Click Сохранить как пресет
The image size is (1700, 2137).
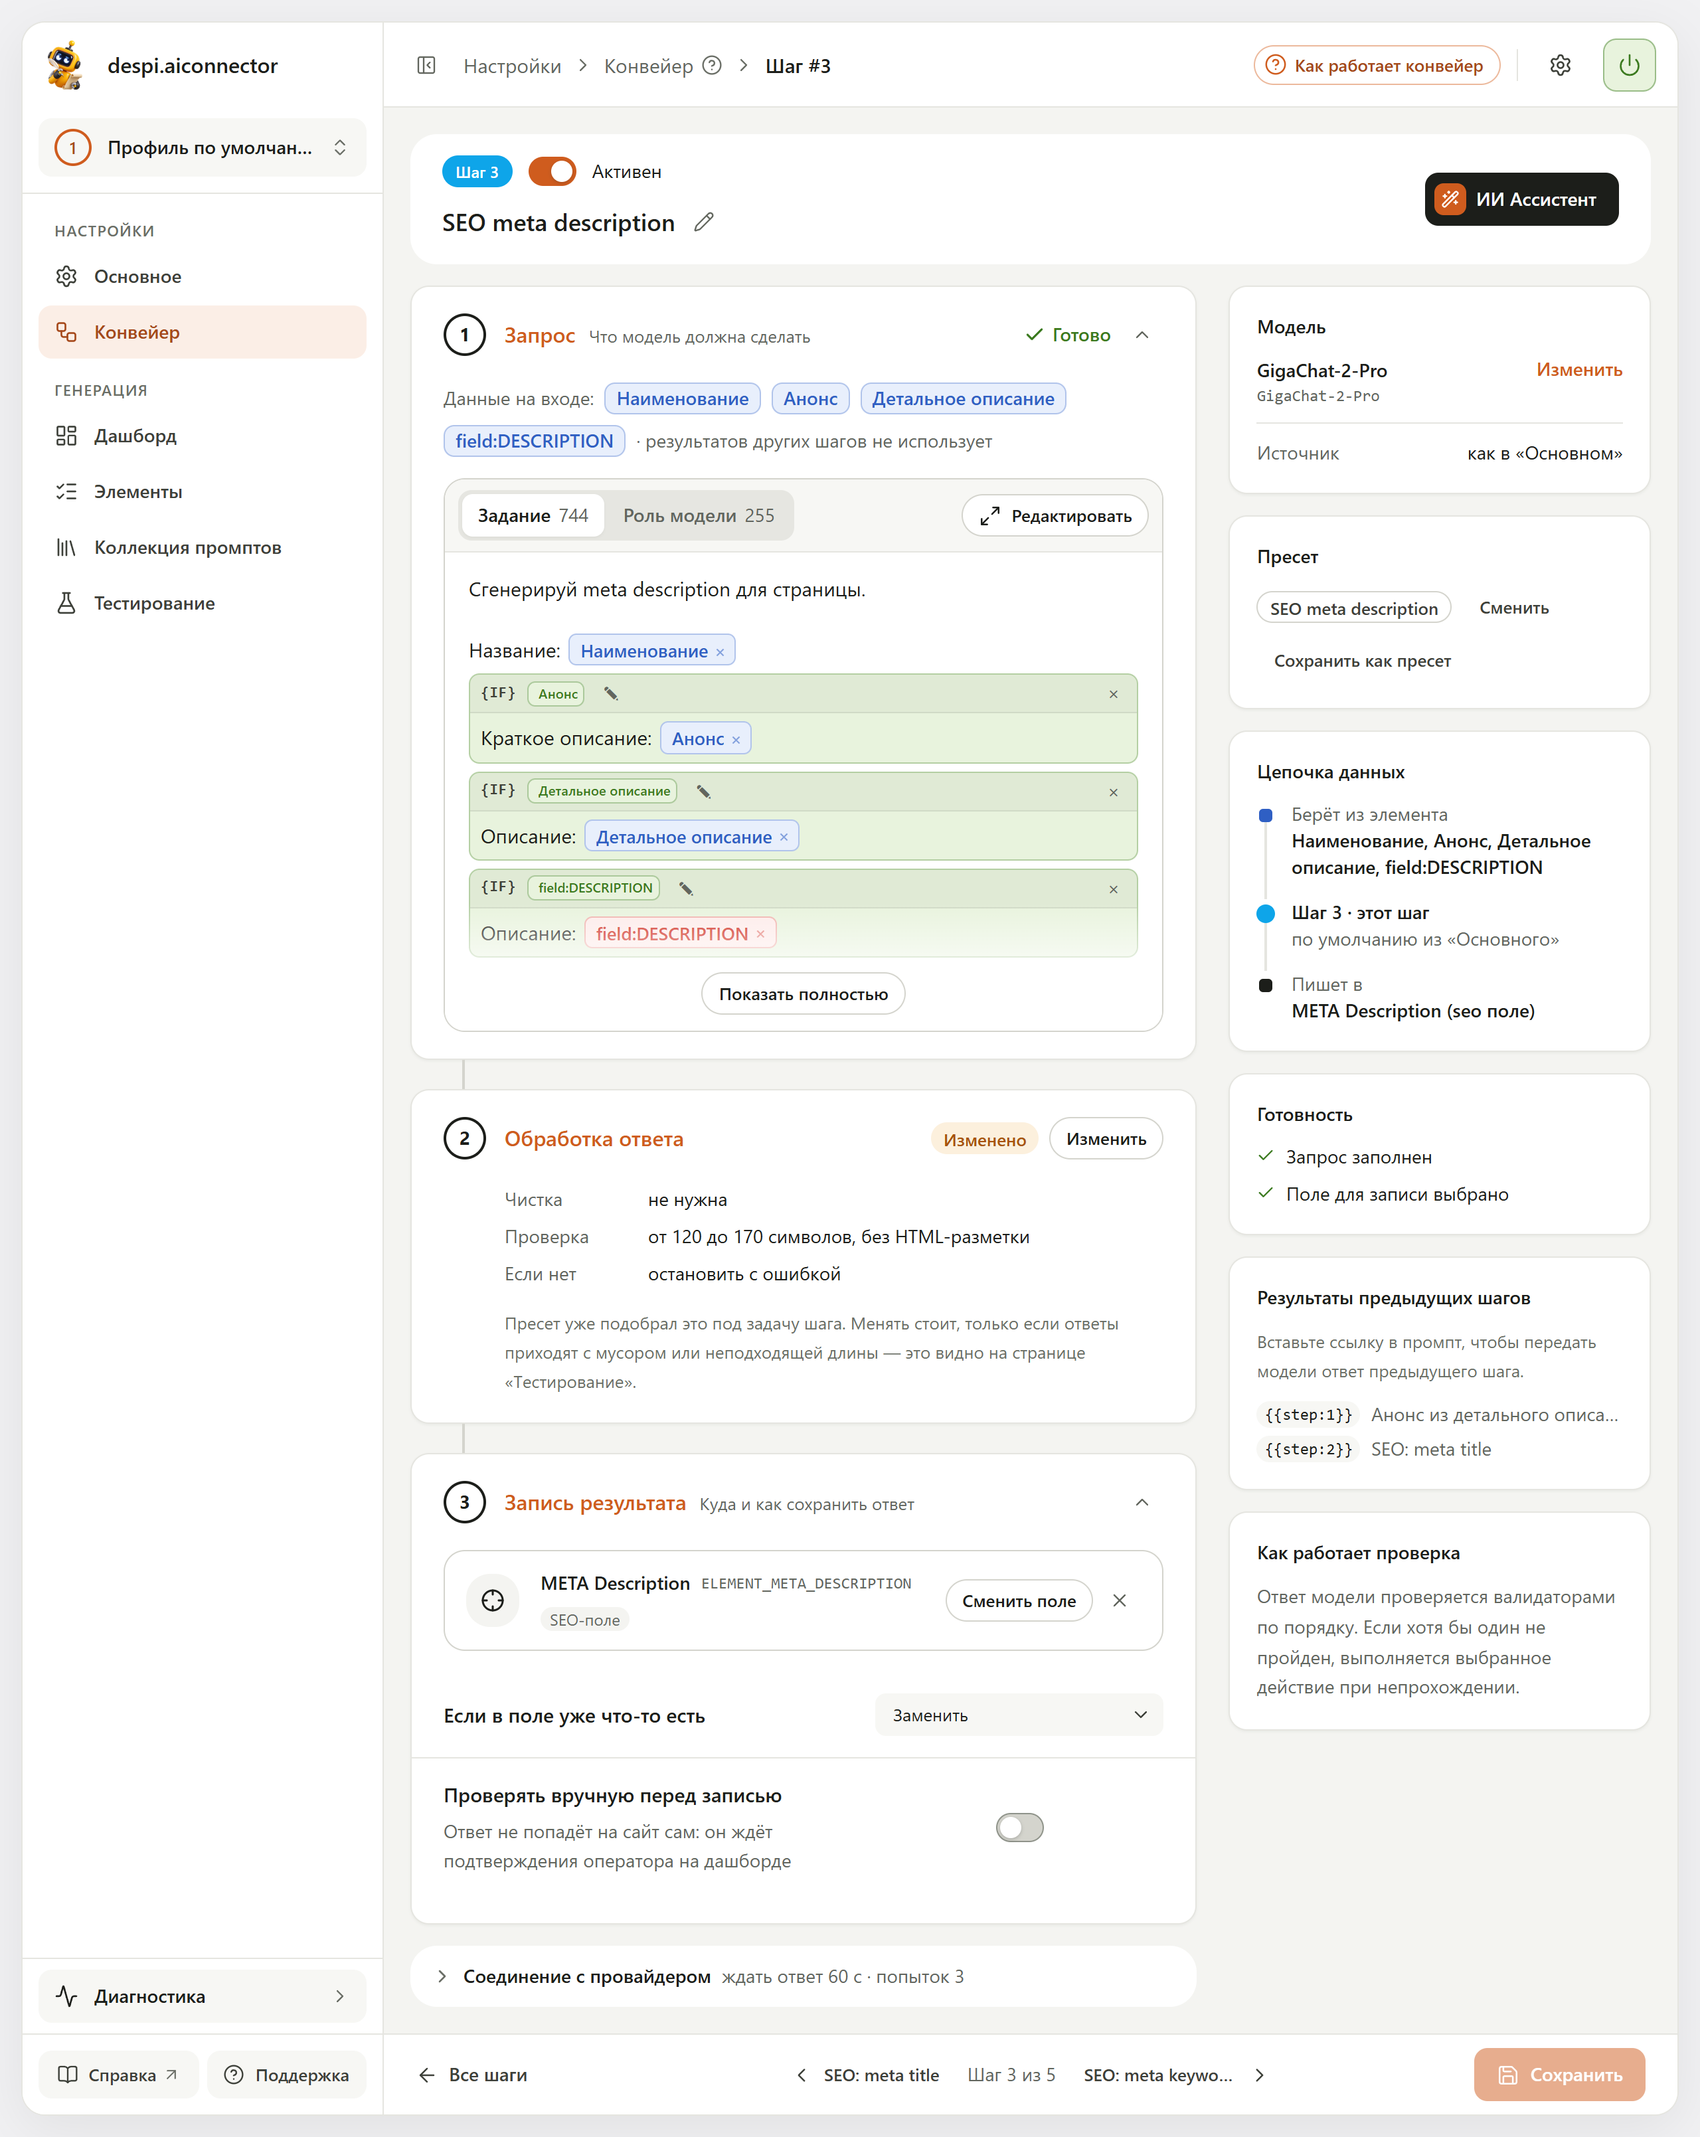(1362, 660)
